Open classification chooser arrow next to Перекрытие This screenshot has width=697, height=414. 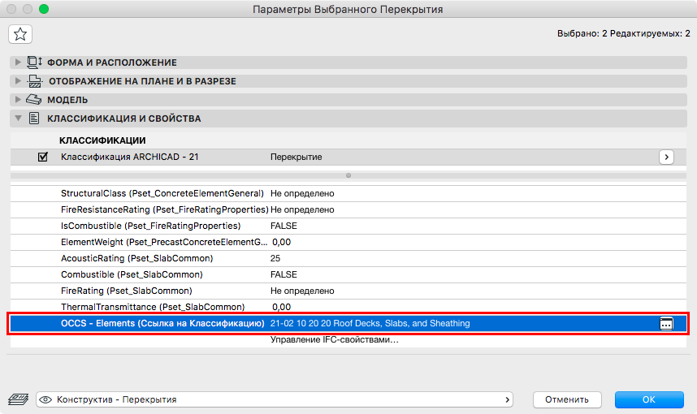coord(666,157)
